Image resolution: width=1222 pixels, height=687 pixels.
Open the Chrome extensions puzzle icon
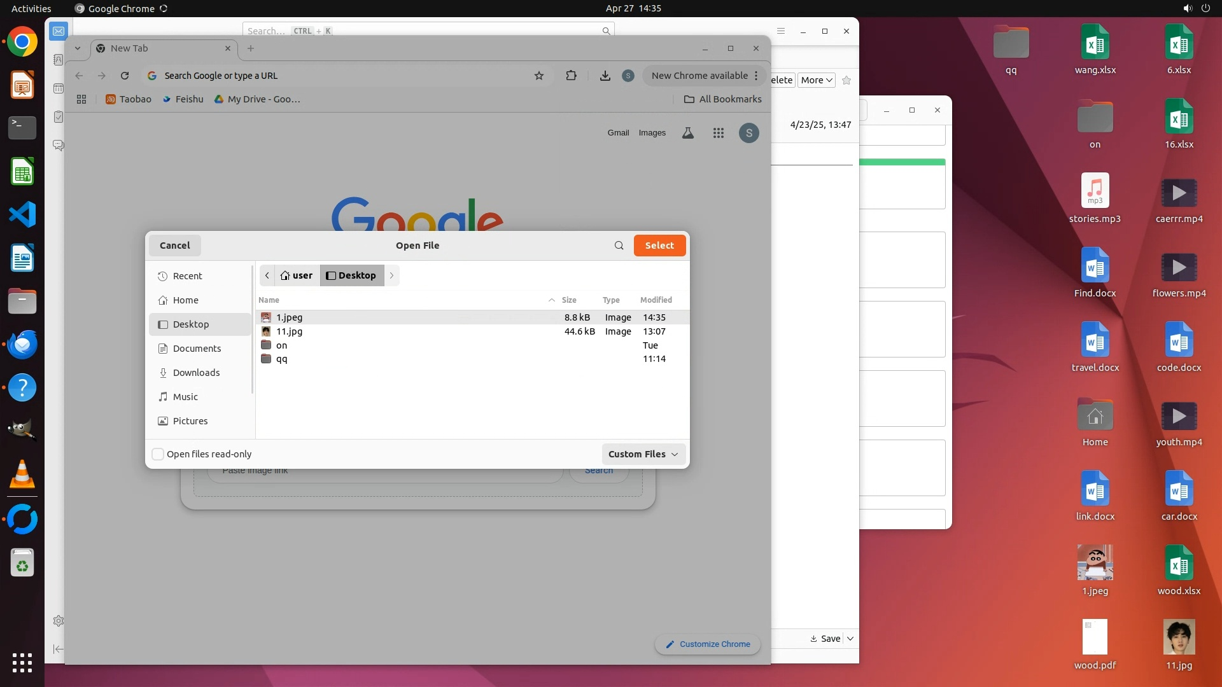tap(571, 76)
